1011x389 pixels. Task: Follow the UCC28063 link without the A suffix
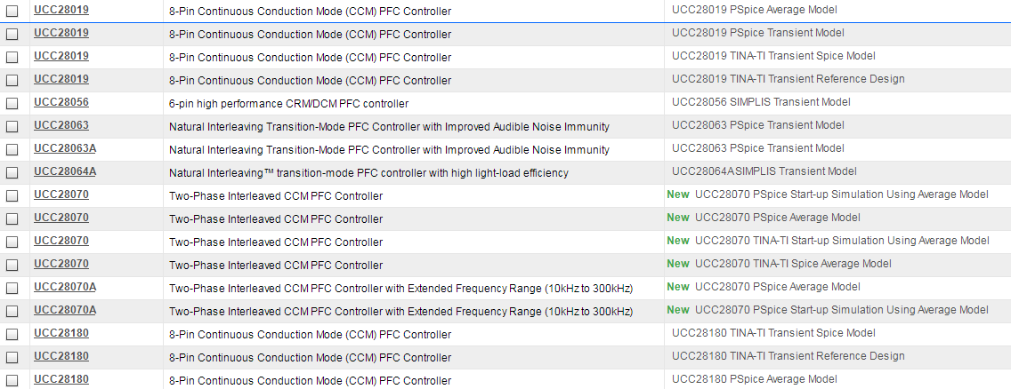(61, 125)
